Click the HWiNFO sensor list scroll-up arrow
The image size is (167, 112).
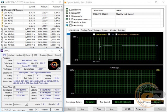click(x=62, y=7)
